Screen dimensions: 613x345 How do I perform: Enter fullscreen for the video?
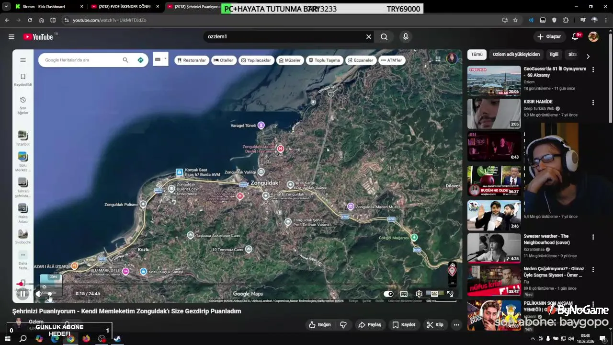450,294
